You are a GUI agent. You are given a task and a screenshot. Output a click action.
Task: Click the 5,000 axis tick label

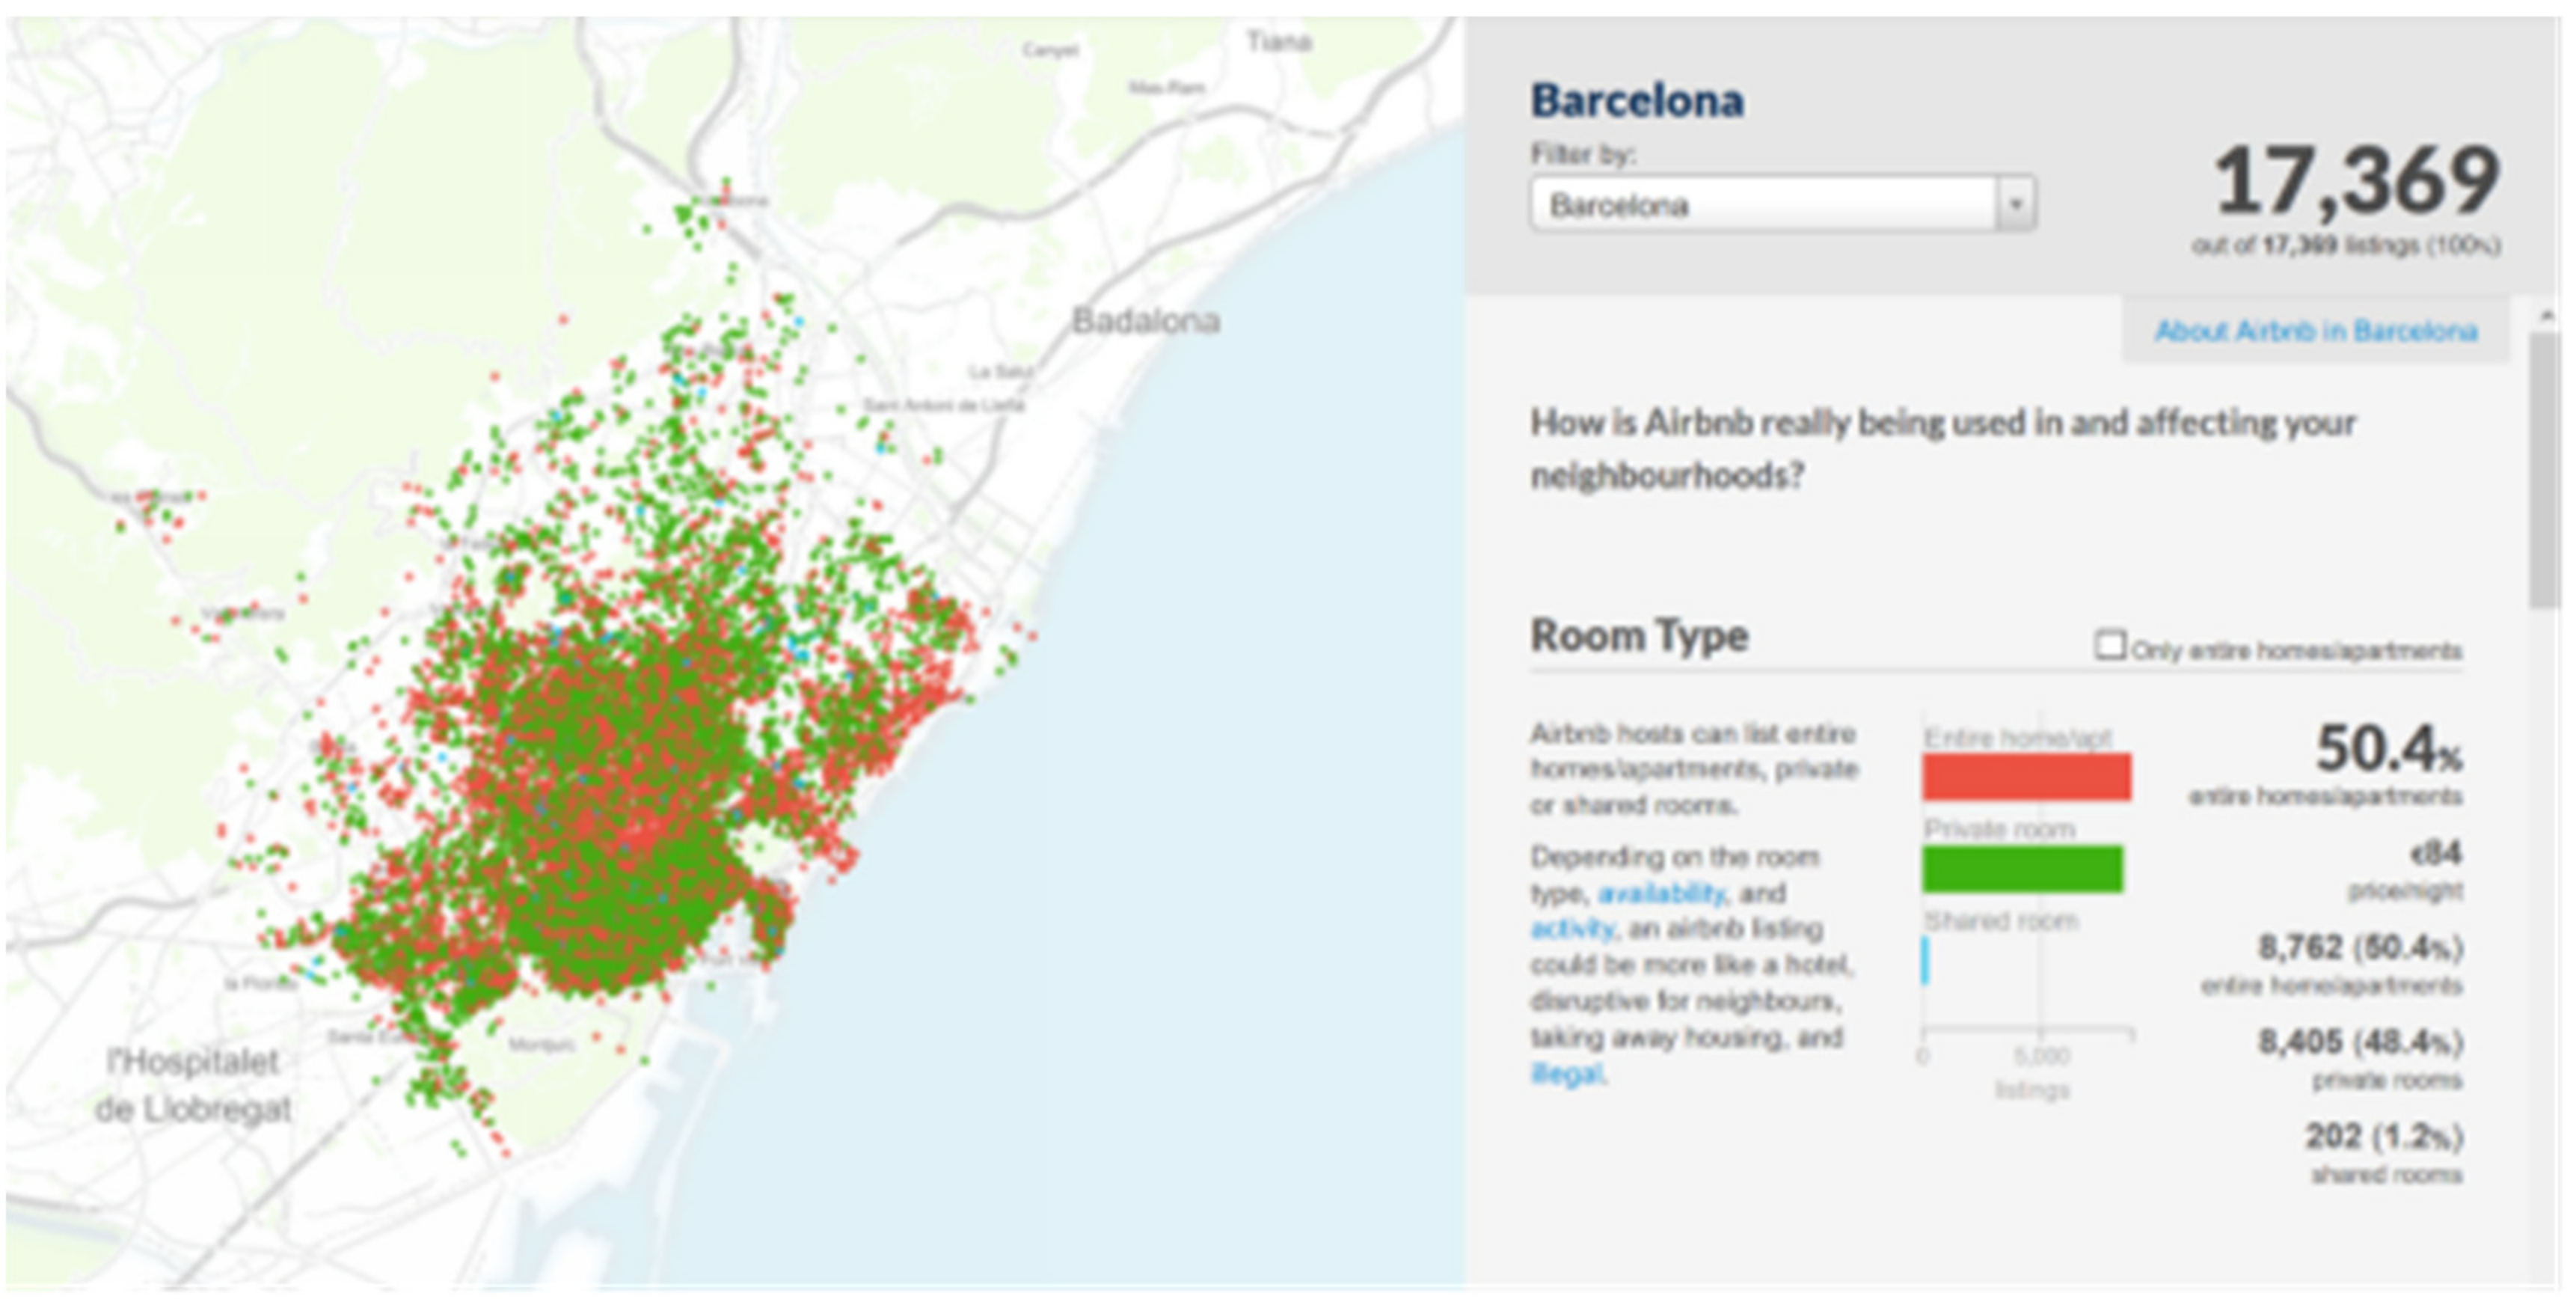click(2041, 1057)
